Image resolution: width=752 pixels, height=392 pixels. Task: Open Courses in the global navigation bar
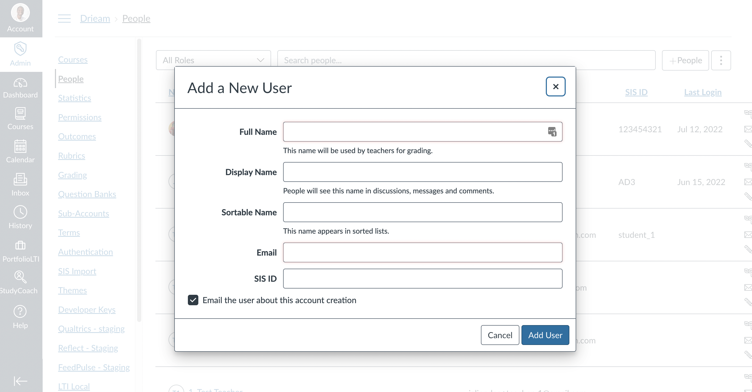20,119
